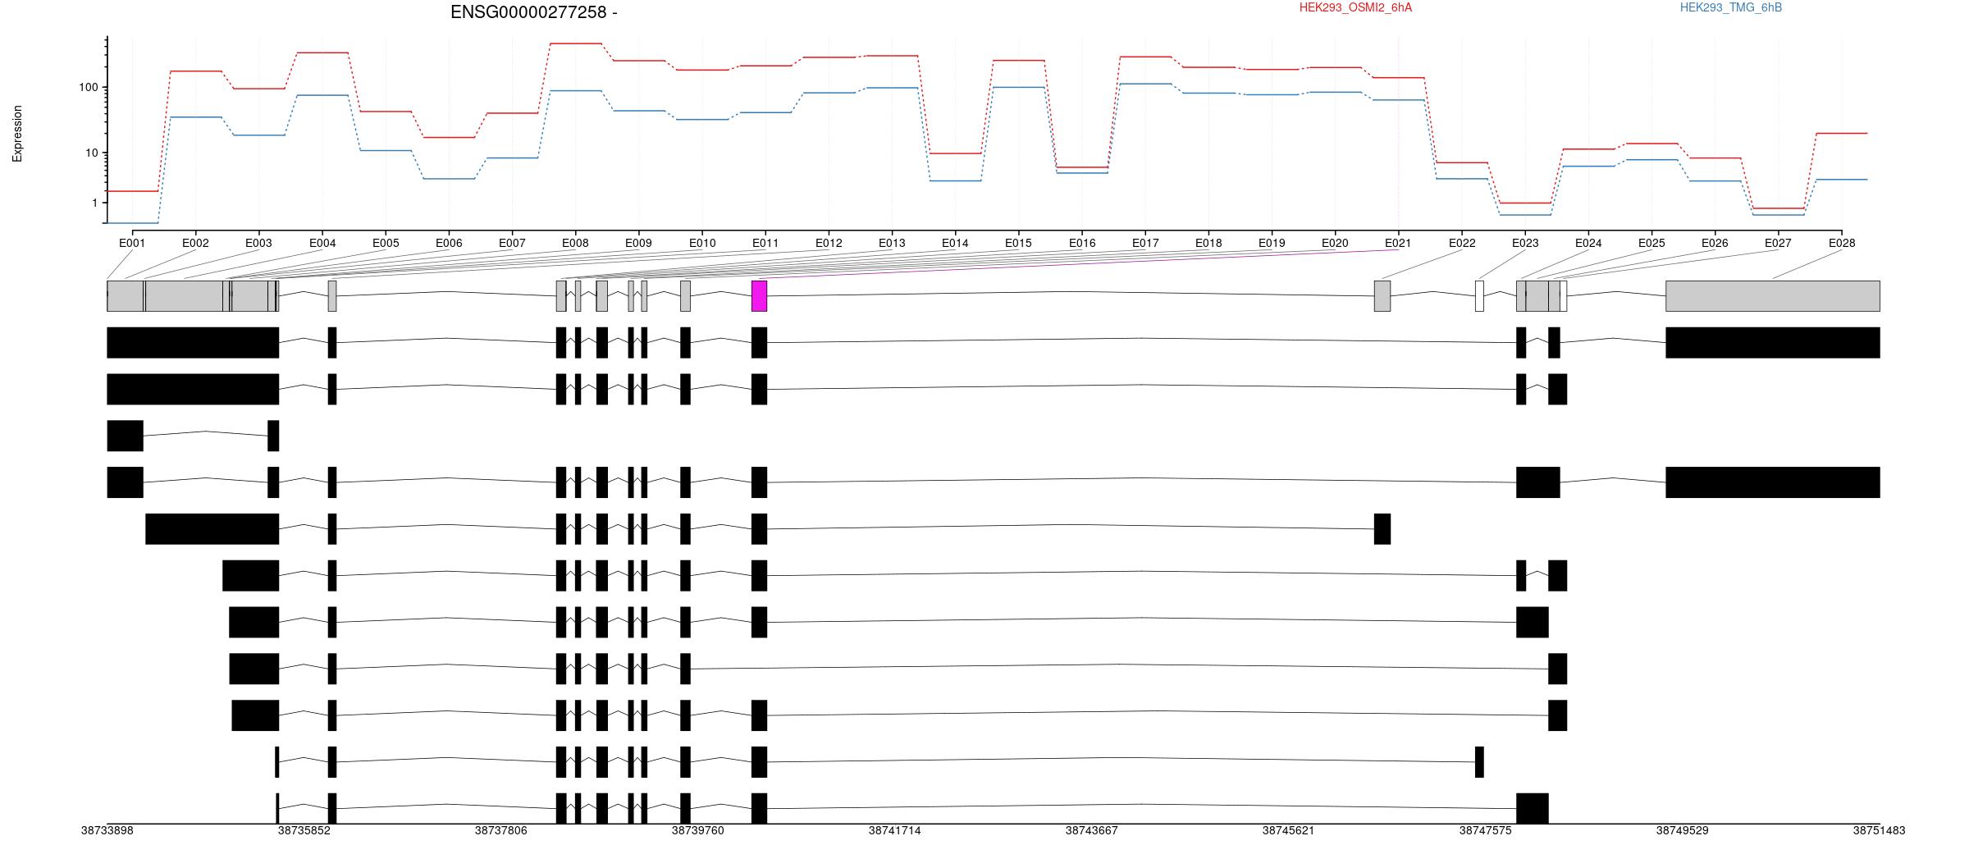Click exon label E006
Screen dimensions: 1969x845
pyautogui.click(x=449, y=243)
